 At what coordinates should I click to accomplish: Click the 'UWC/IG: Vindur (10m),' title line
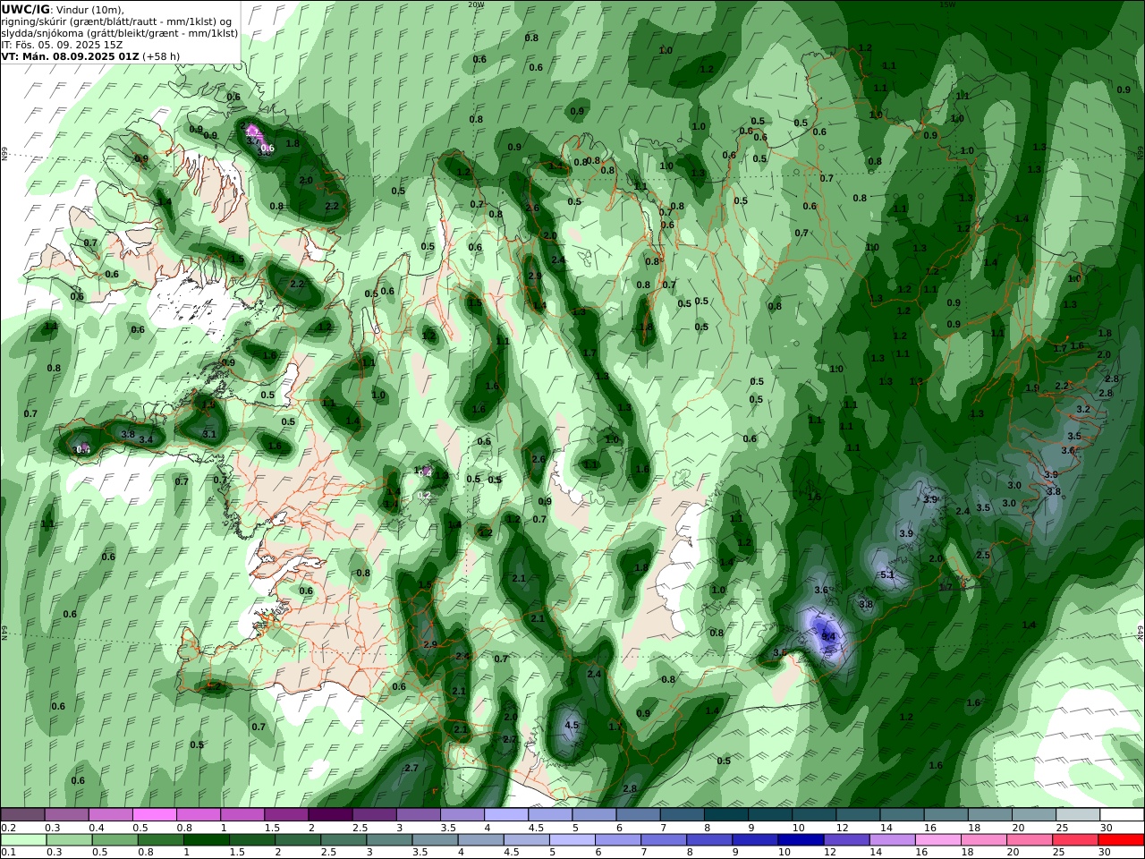63,9
